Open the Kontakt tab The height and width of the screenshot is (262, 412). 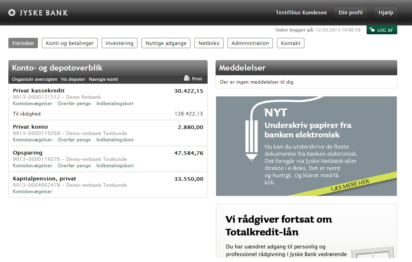290,43
